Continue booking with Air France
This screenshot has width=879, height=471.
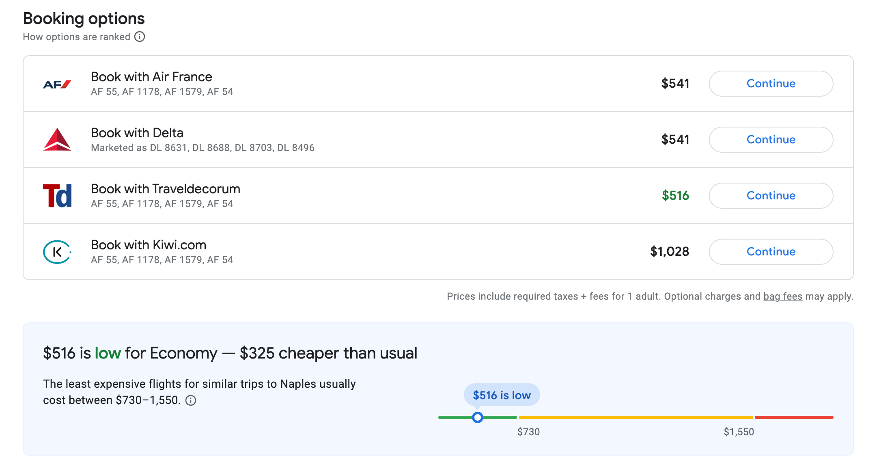[771, 84]
